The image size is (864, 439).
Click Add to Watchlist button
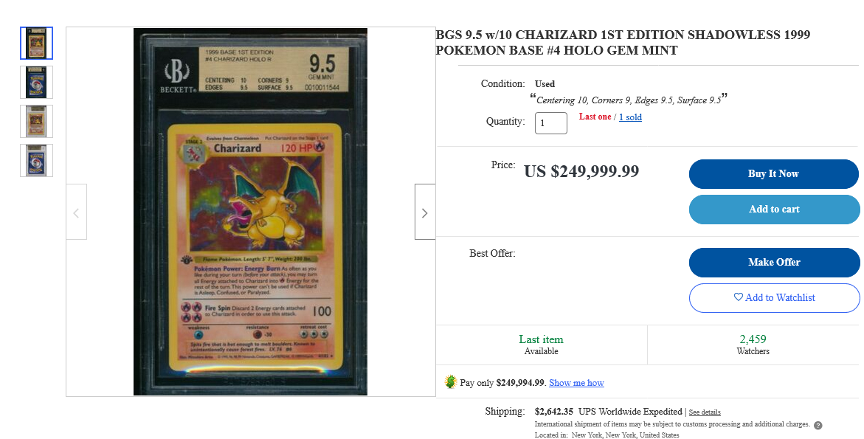(x=774, y=297)
